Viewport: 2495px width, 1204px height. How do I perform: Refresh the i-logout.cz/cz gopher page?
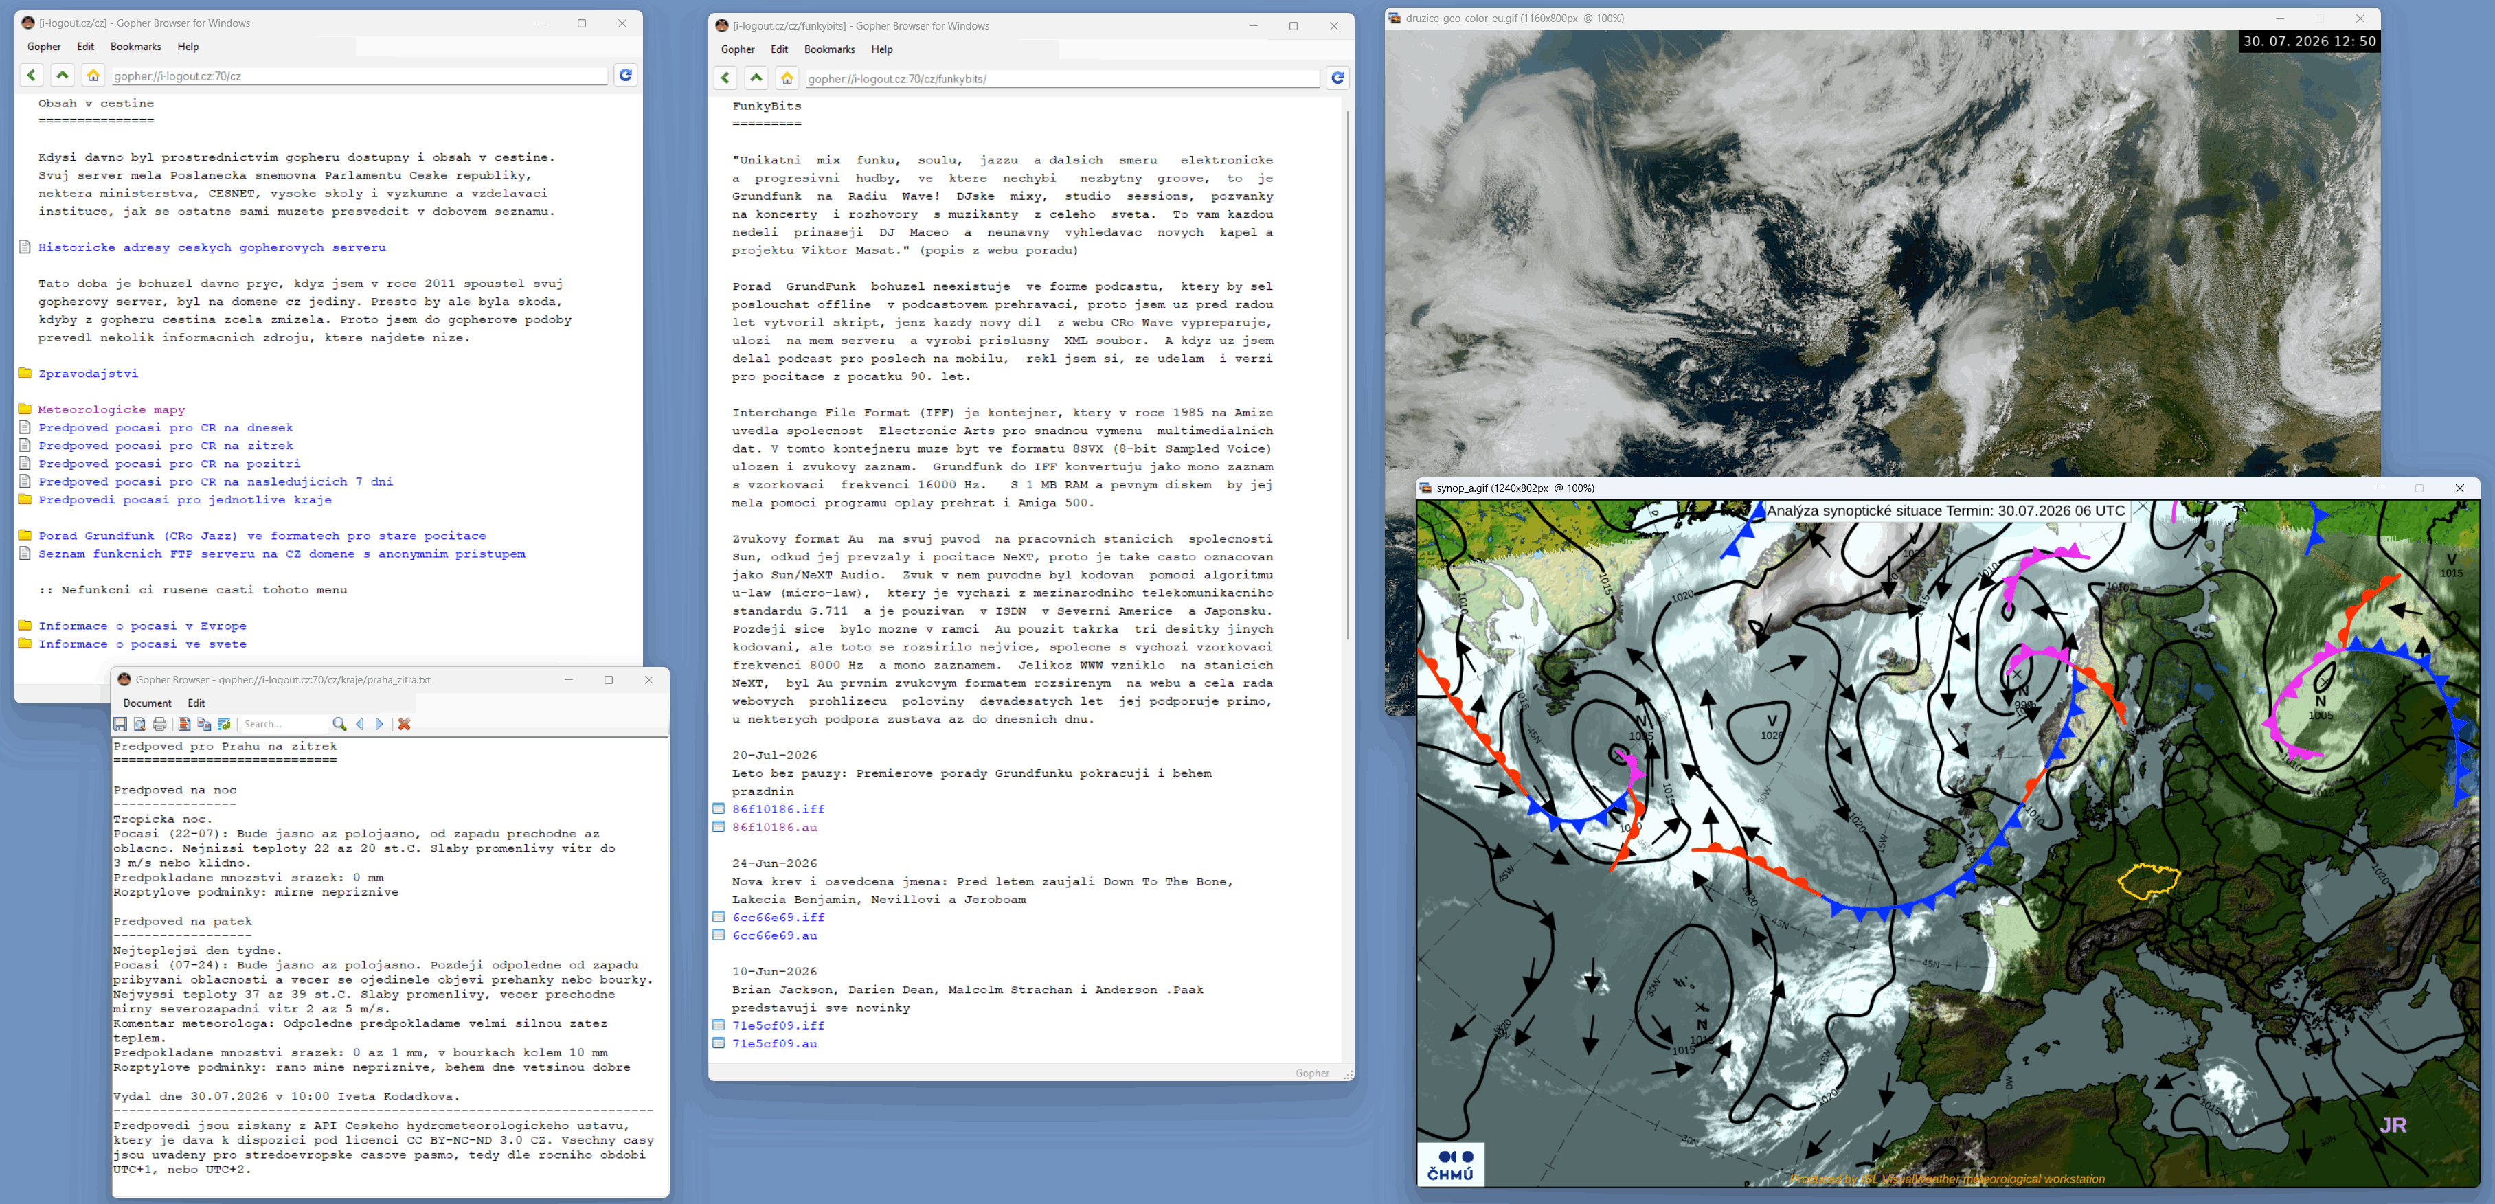[626, 76]
